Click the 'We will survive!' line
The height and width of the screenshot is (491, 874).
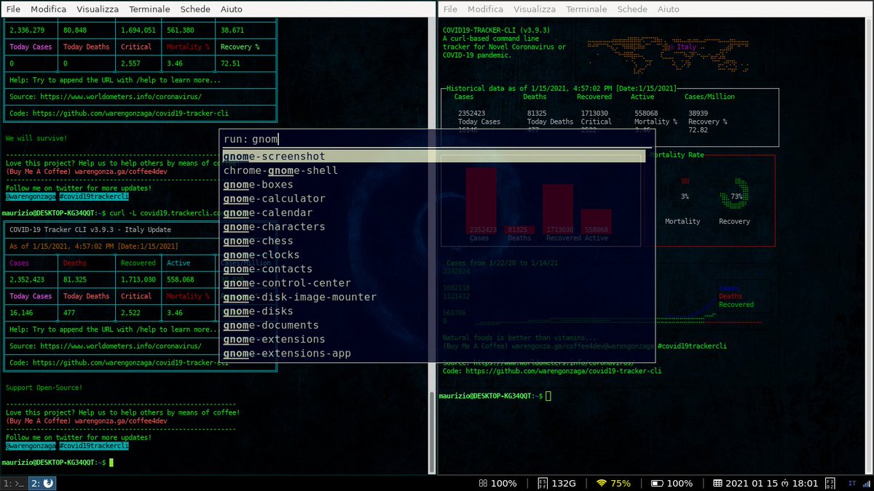tap(36, 138)
